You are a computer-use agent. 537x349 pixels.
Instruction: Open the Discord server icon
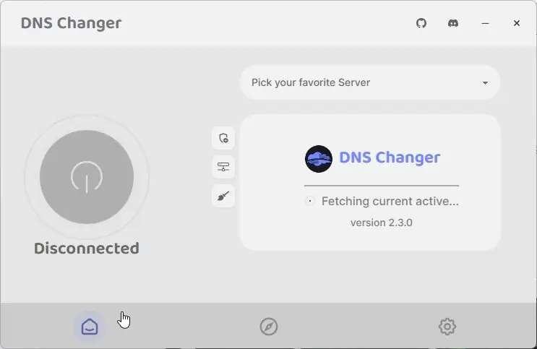coord(453,23)
